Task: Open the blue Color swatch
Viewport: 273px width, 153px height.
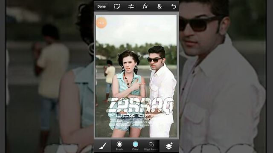Action: pos(135,146)
